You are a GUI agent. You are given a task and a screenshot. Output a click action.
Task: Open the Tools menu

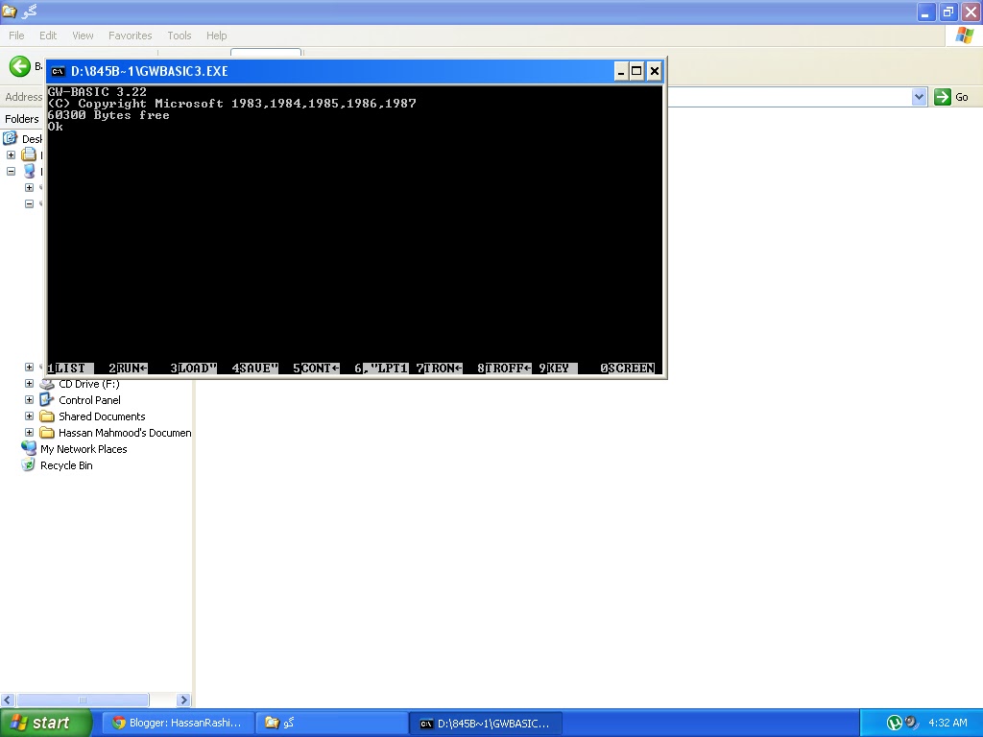[x=180, y=36]
